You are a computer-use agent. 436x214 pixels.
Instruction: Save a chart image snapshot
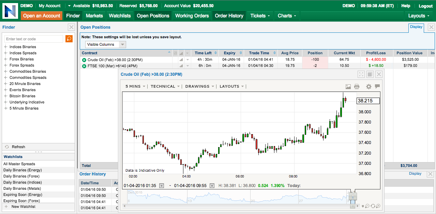pyautogui.click(x=348, y=86)
